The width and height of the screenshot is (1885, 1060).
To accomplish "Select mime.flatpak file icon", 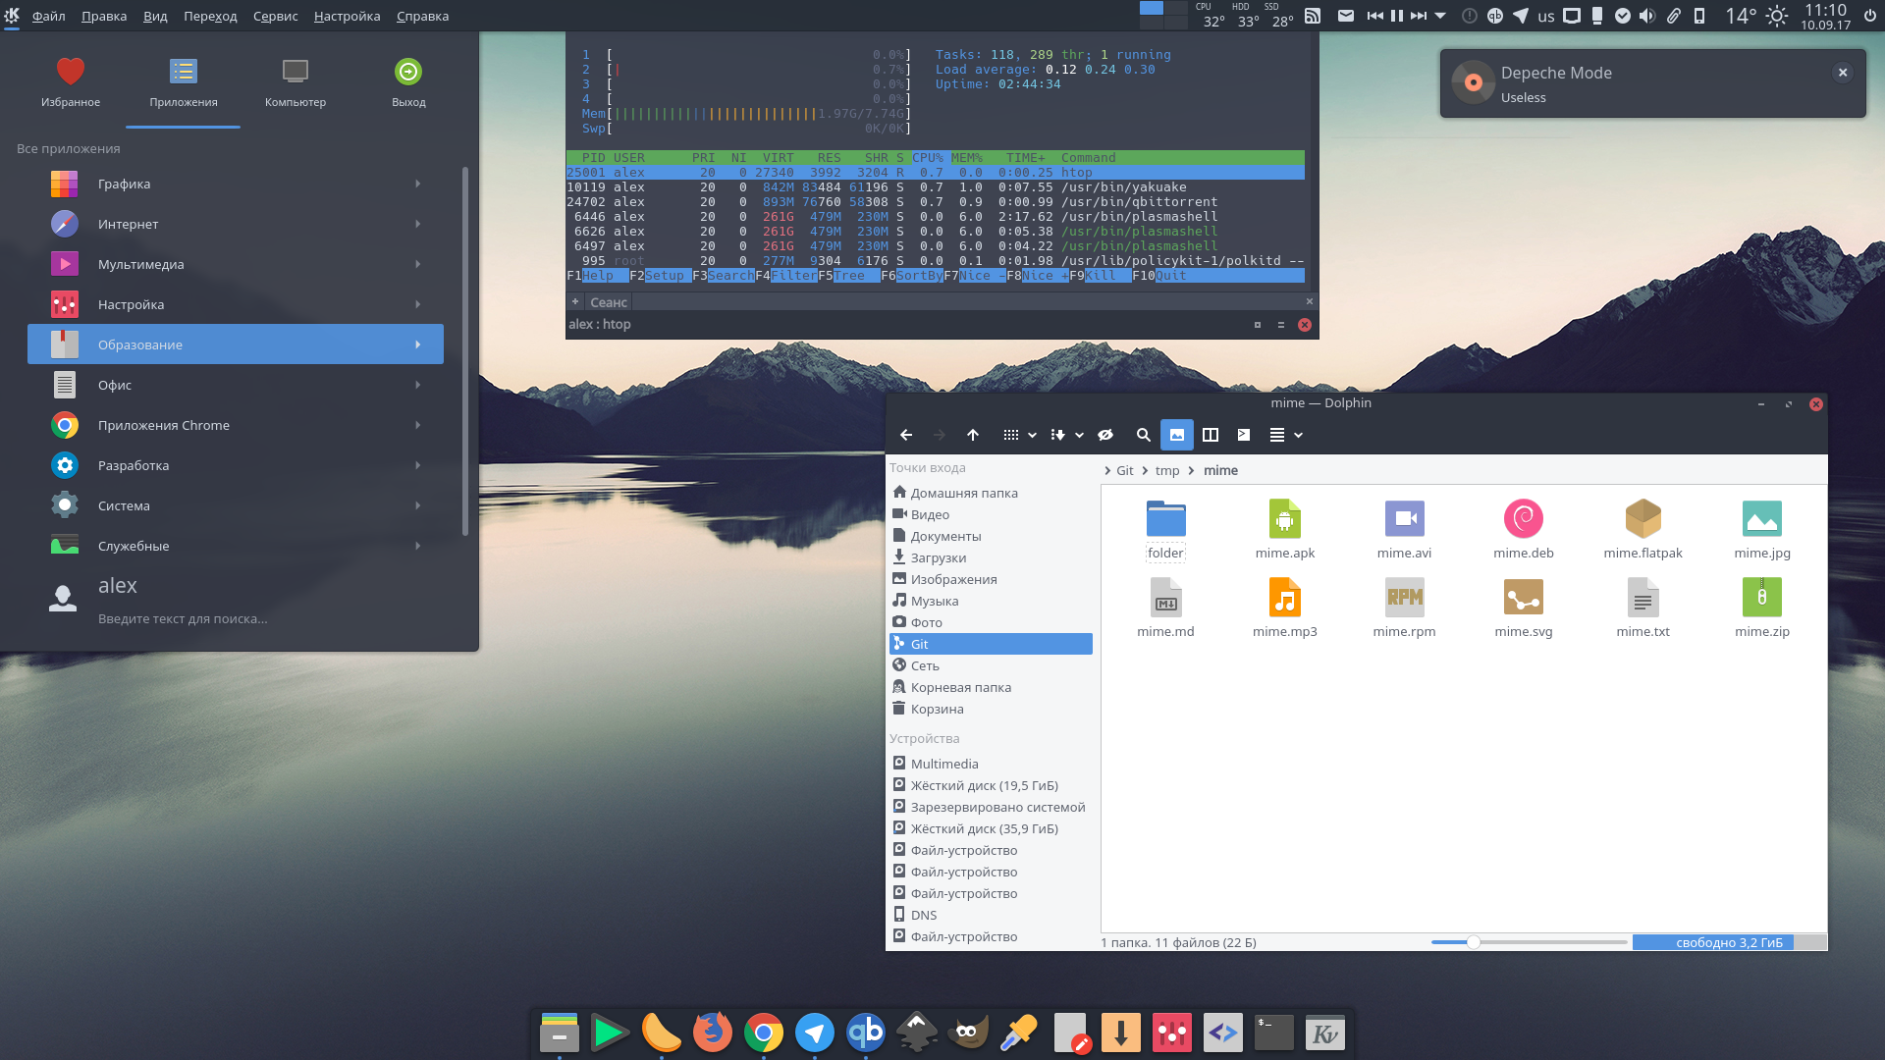I will (x=1643, y=518).
